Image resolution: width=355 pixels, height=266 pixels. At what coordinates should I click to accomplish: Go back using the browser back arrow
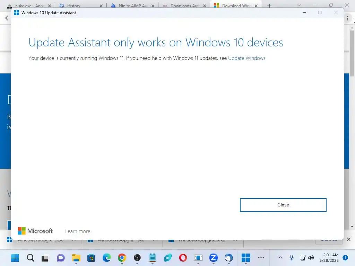pos(8,18)
